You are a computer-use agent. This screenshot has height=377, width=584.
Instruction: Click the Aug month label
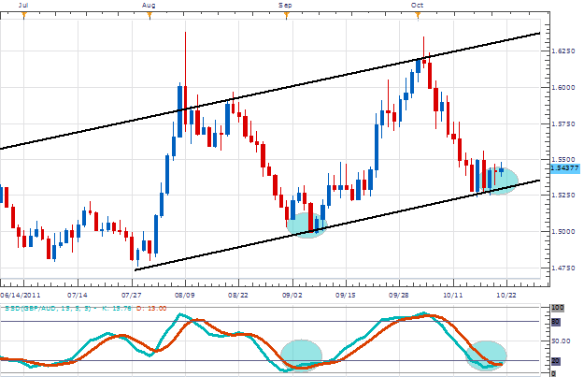(x=149, y=6)
